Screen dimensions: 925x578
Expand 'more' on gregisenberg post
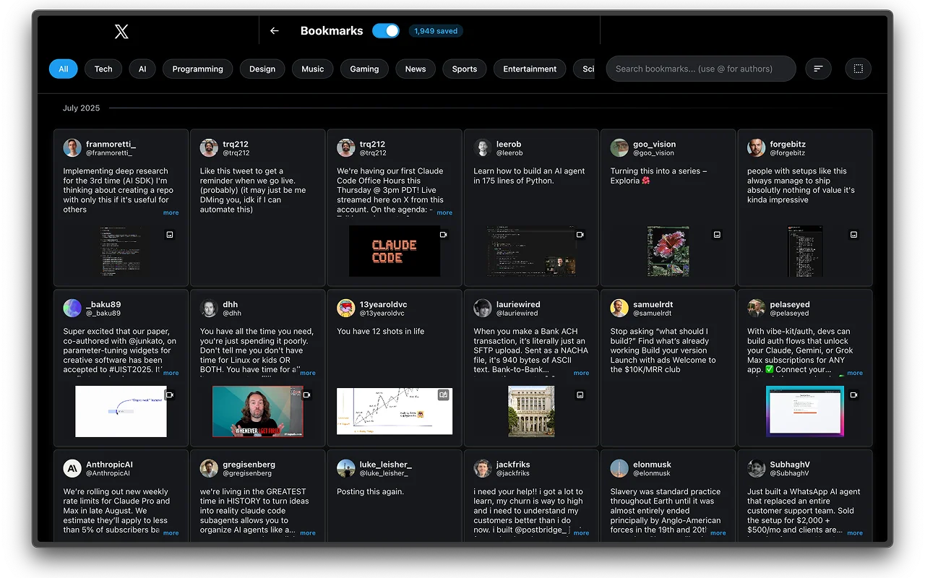coord(307,533)
